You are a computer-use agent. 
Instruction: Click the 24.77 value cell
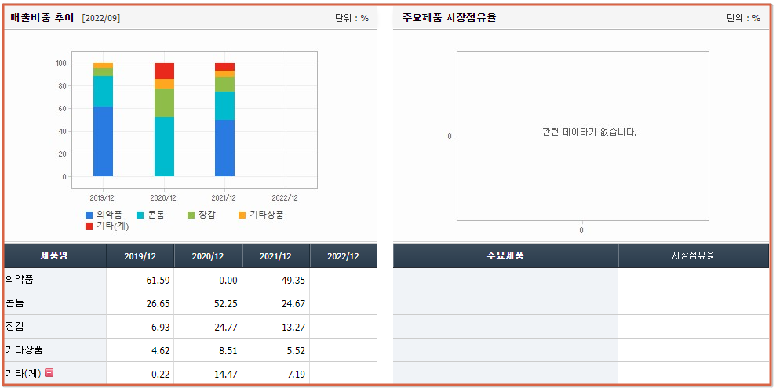point(209,327)
